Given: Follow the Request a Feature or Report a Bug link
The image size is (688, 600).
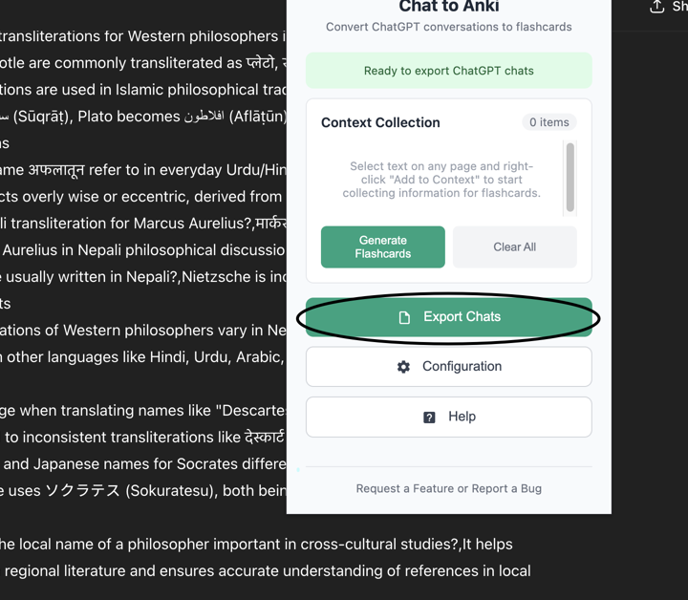Looking at the screenshot, I should coord(449,488).
